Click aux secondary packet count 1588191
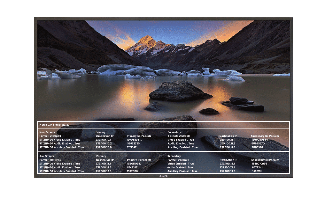 [257, 171]
